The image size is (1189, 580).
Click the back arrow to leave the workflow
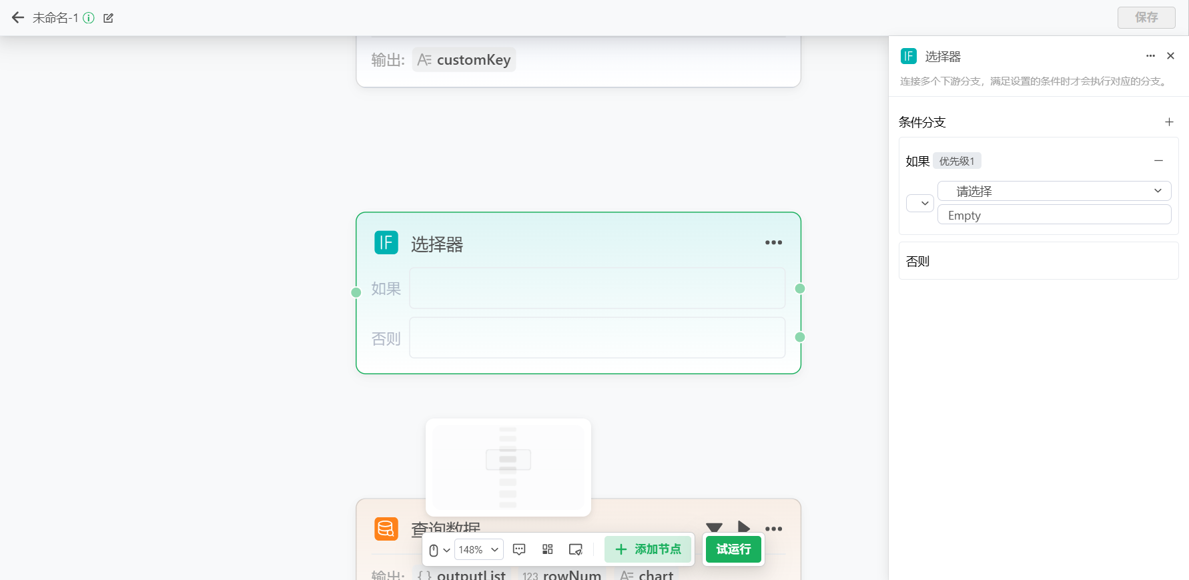tap(18, 18)
